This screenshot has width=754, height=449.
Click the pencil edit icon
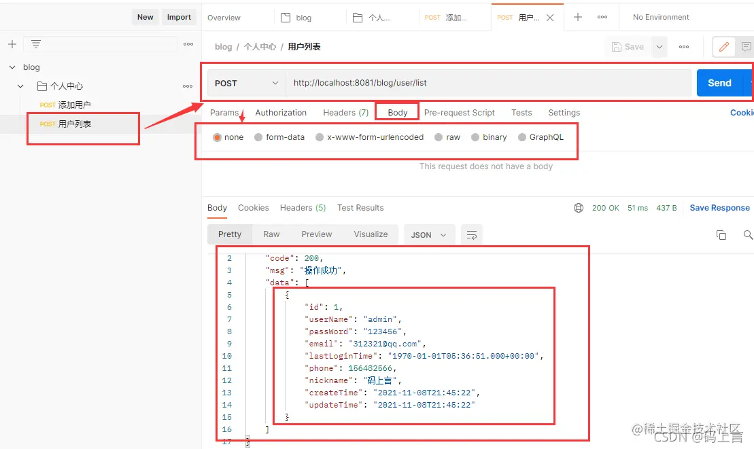[723, 47]
